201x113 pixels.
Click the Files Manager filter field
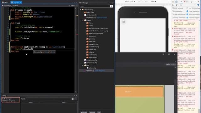95,6
